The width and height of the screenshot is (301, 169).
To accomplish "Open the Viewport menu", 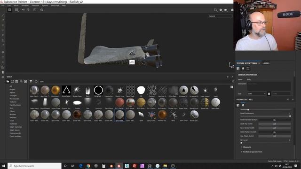I will point(35,6).
